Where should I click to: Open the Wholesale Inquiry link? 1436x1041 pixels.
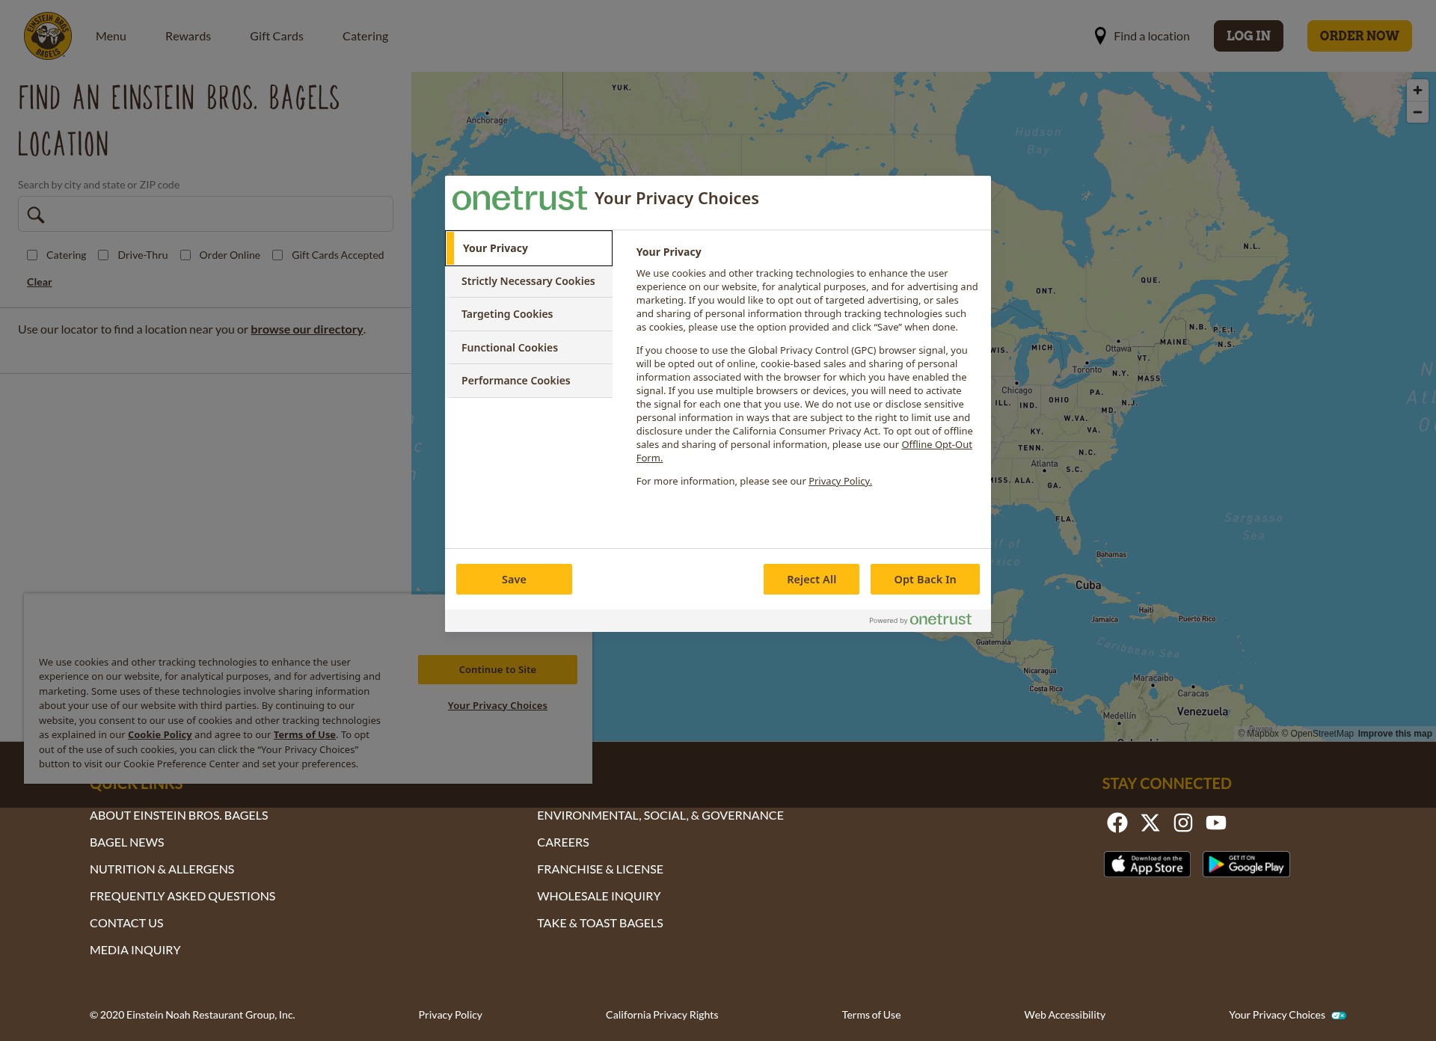599,896
